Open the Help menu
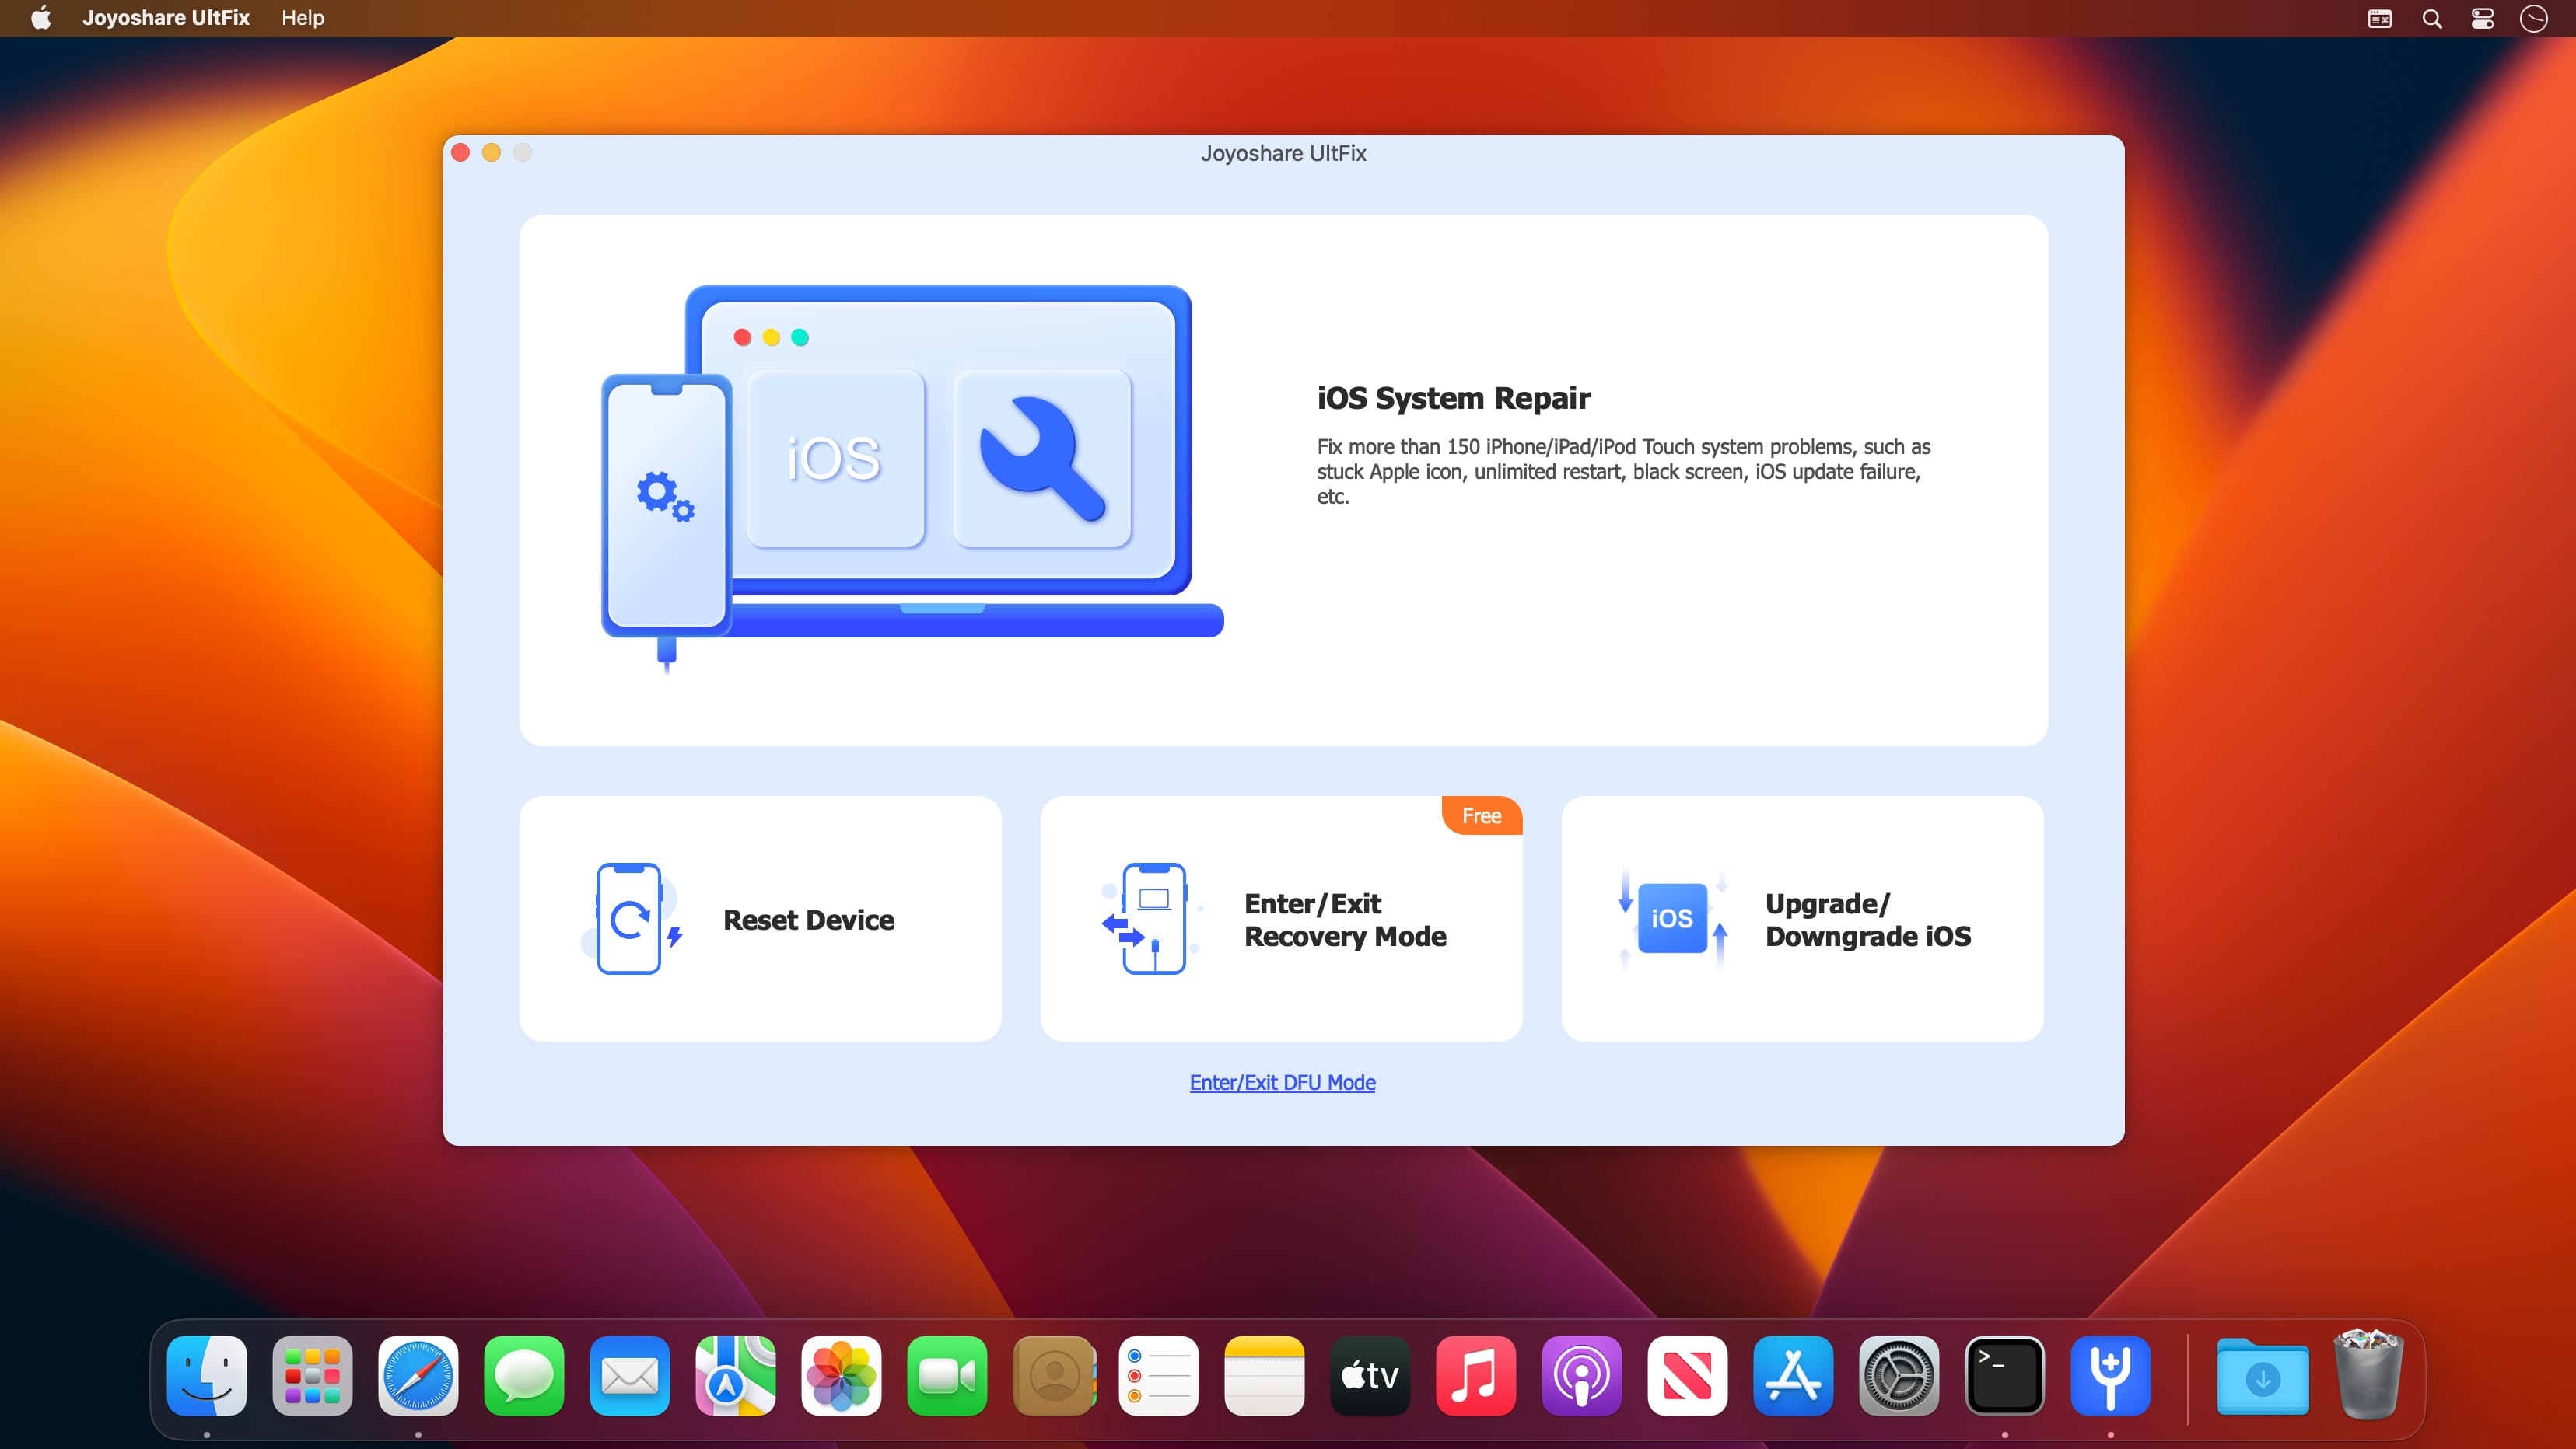This screenshot has width=2576, height=1449. coord(302,18)
